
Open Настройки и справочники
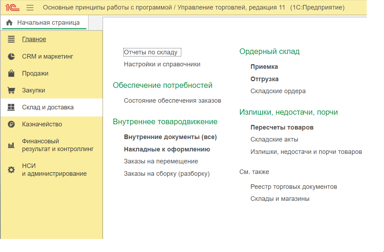162,64
